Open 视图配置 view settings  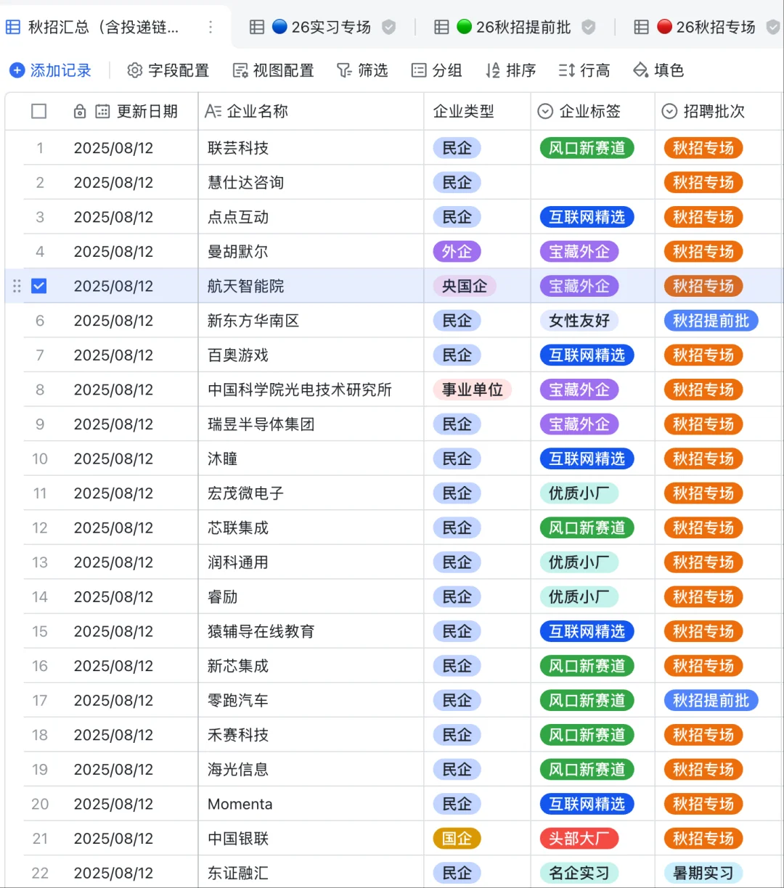[x=273, y=70]
